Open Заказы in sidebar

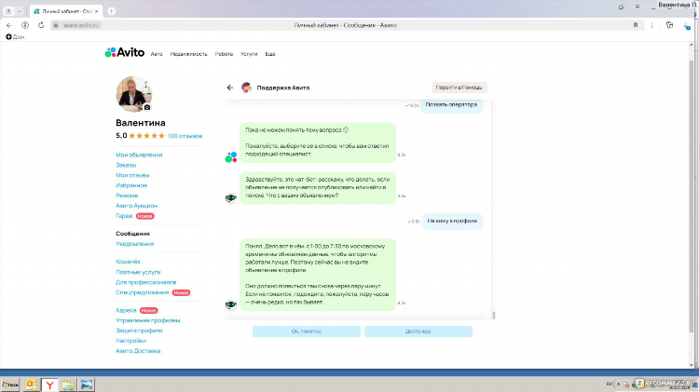click(x=126, y=165)
